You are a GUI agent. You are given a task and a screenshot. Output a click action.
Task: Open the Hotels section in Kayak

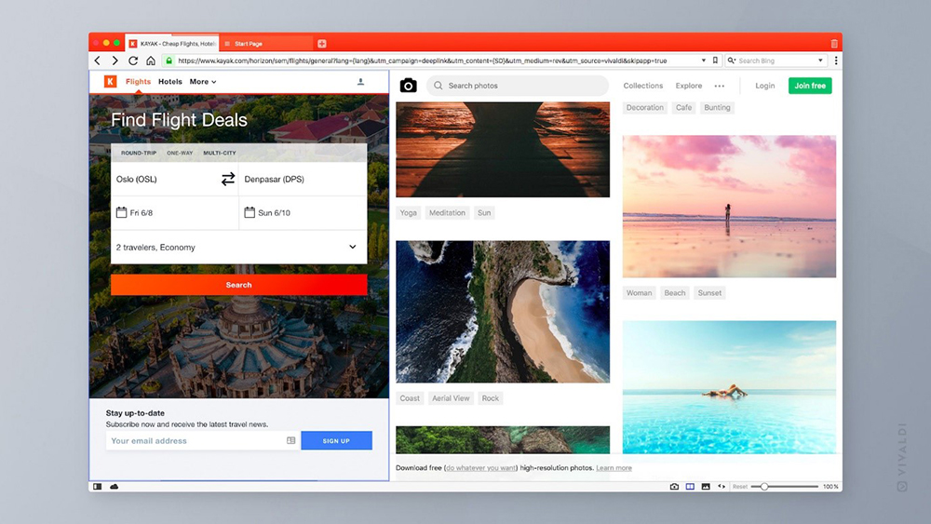[170, 82]
